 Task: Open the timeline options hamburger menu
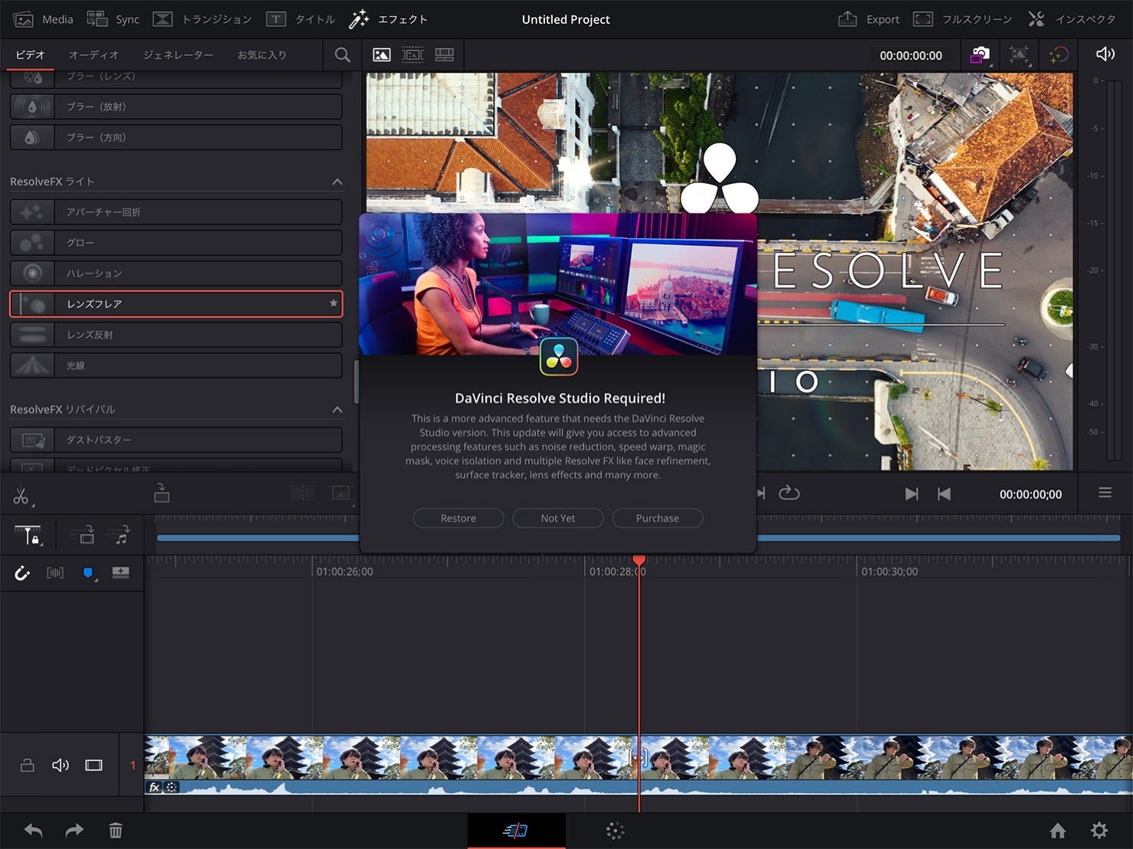[x=1105, y=493]
